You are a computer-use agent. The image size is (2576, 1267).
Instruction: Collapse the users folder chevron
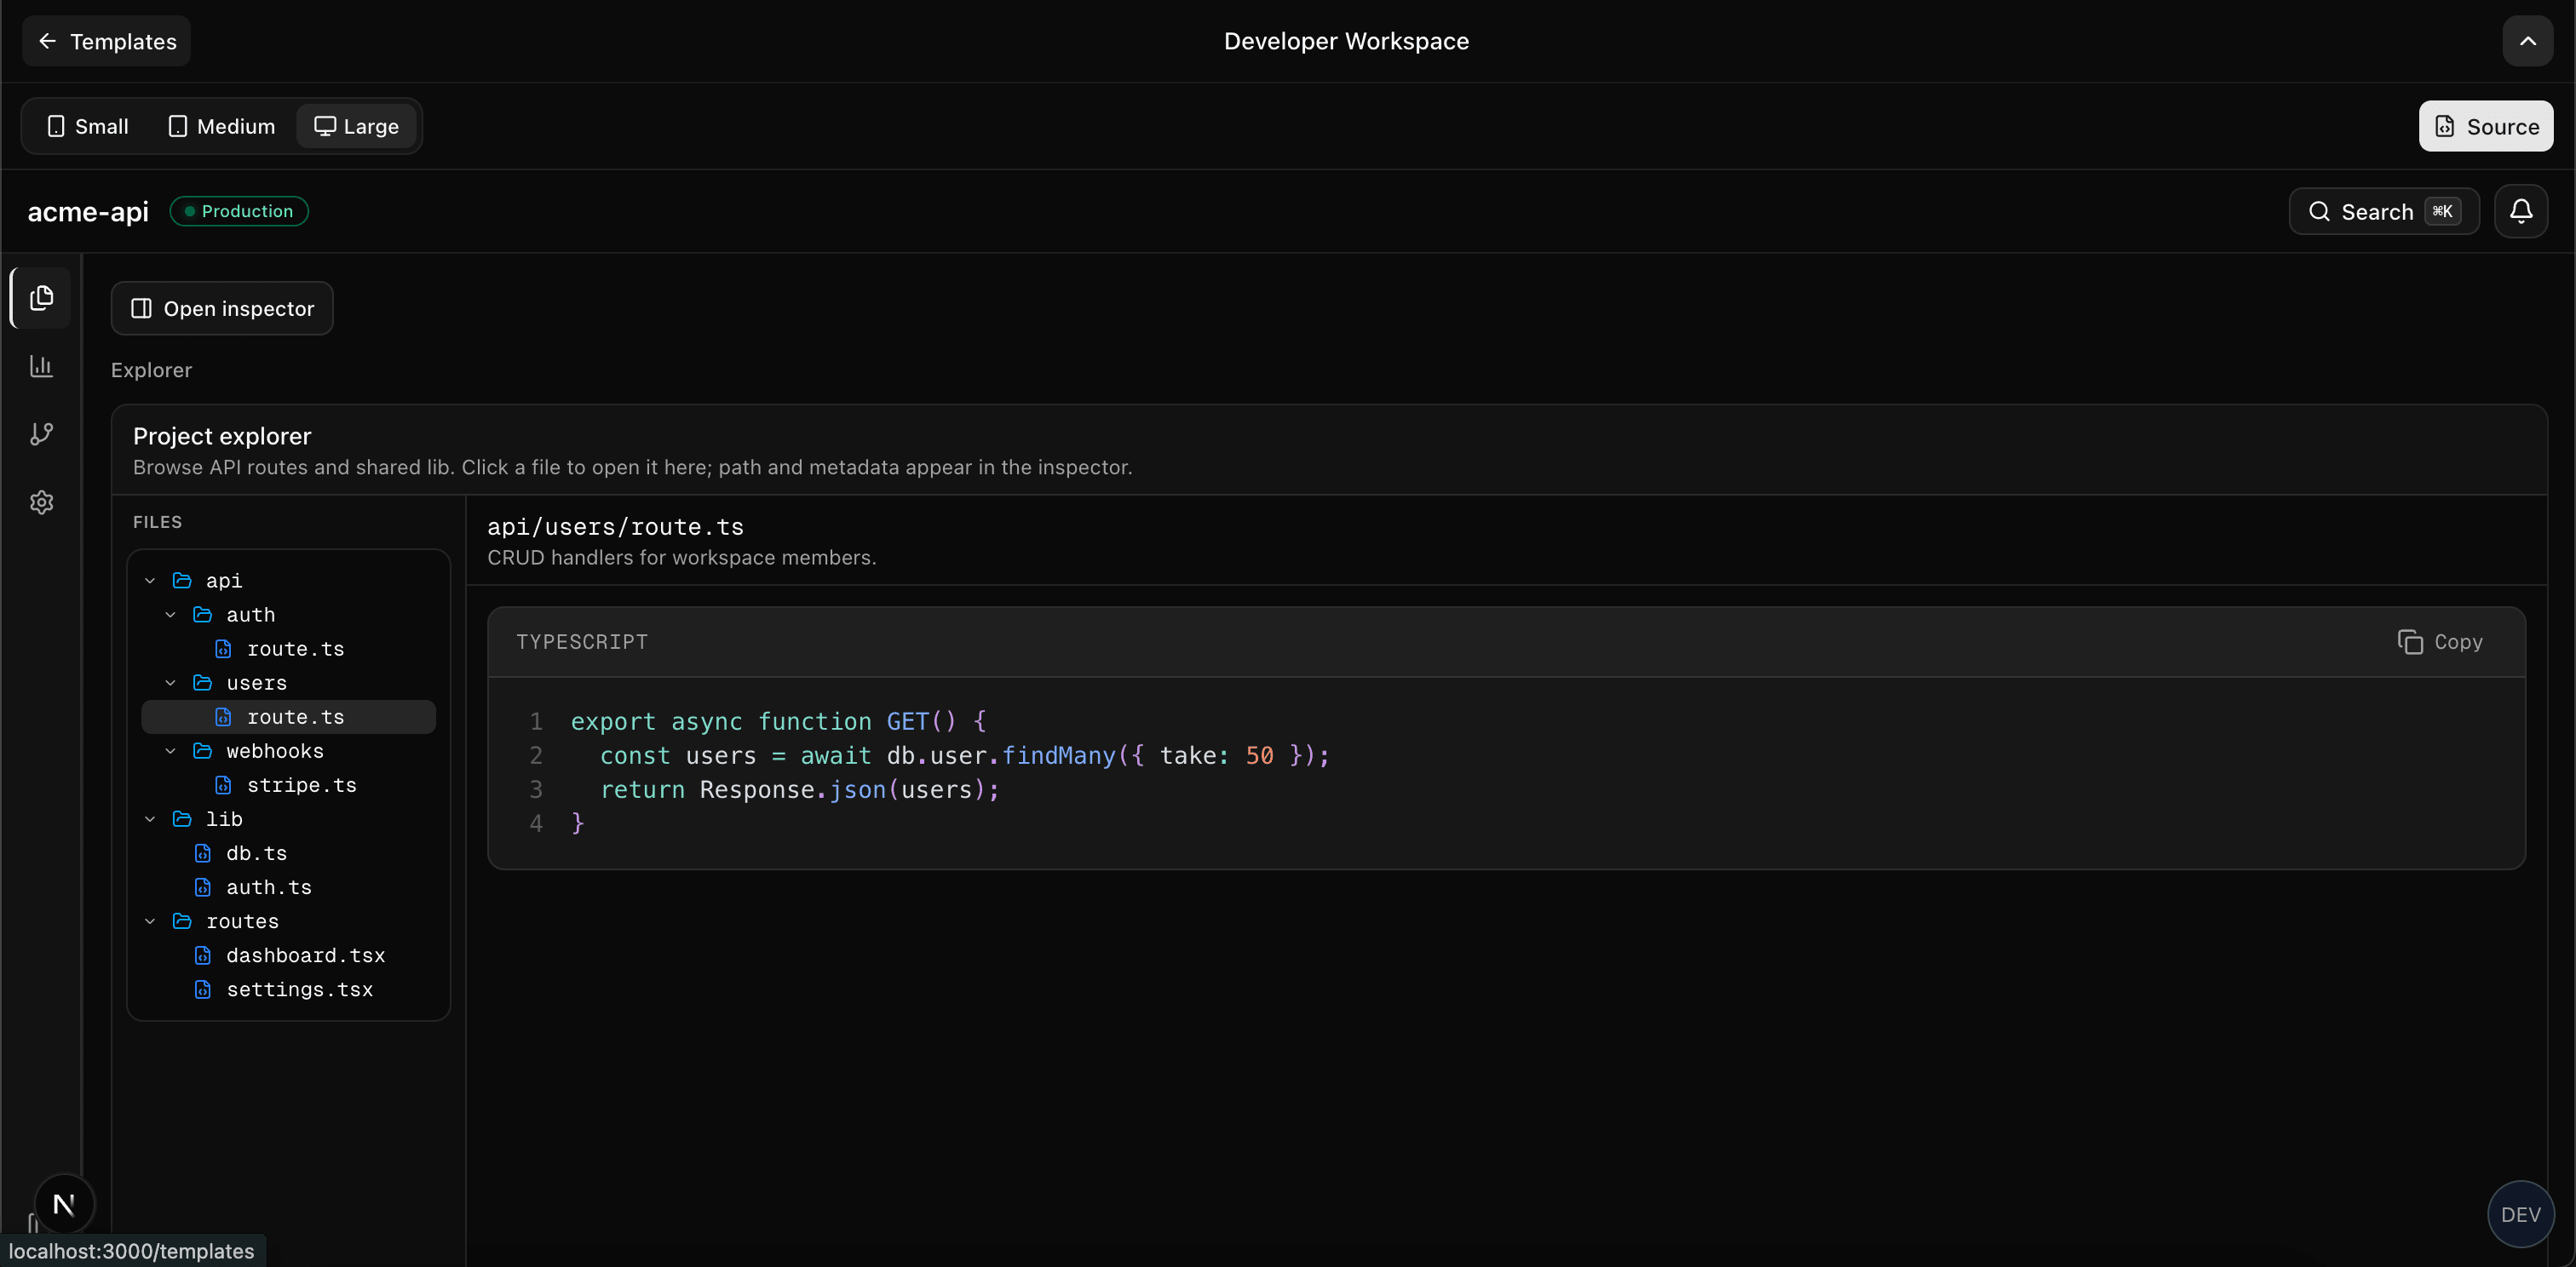(170, 683)
